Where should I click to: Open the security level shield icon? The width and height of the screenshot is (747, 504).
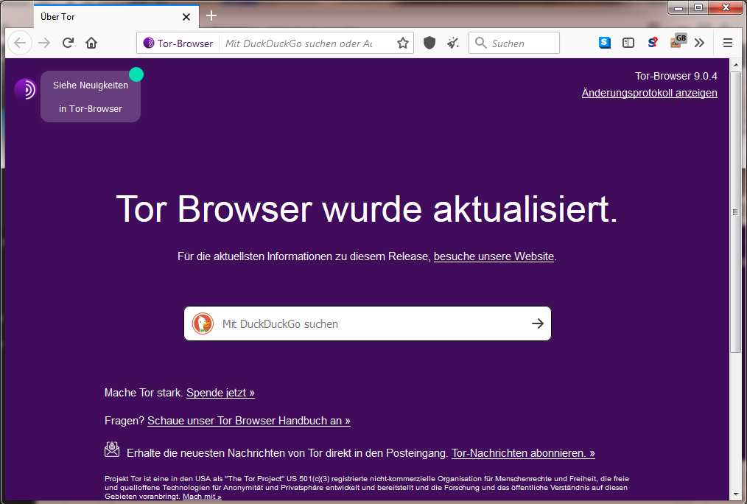(429, 43)
